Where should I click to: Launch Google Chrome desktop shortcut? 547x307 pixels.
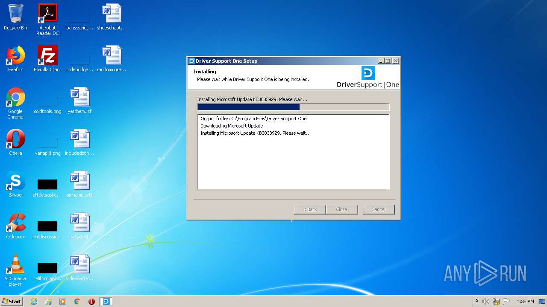[15, 104]
